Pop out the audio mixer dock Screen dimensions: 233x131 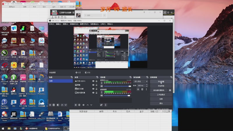(130, 77)
